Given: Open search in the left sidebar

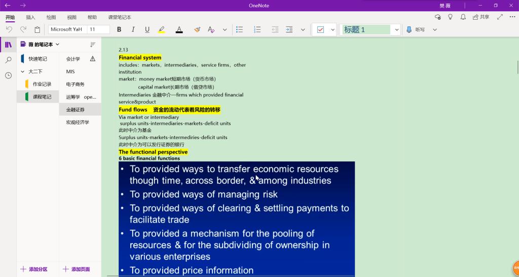Looking at the screenshot, I should coord(8,60).
